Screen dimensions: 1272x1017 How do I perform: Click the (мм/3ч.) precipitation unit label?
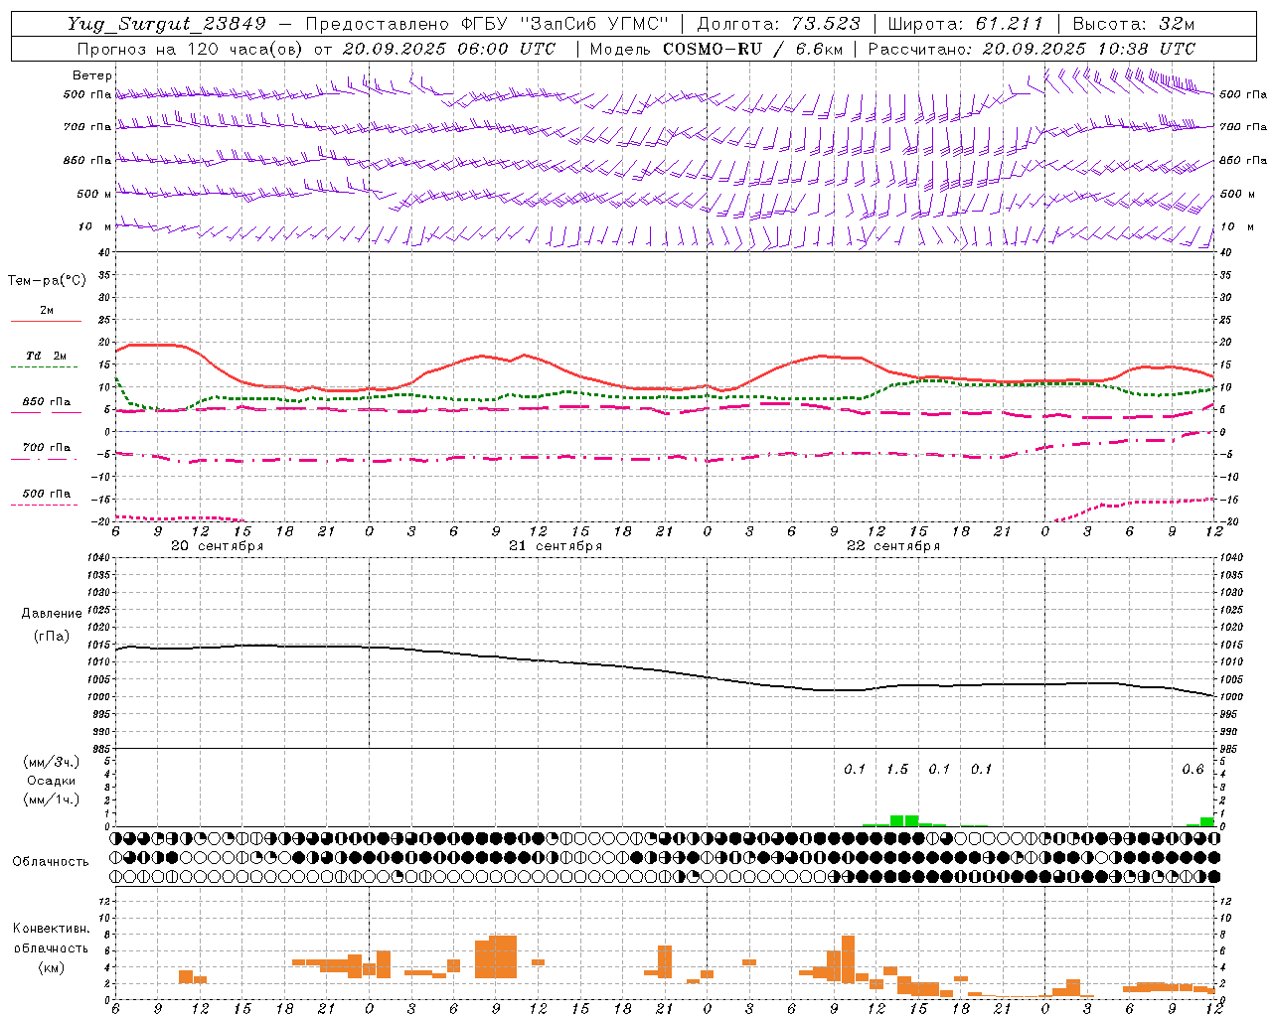coord(52,762)
